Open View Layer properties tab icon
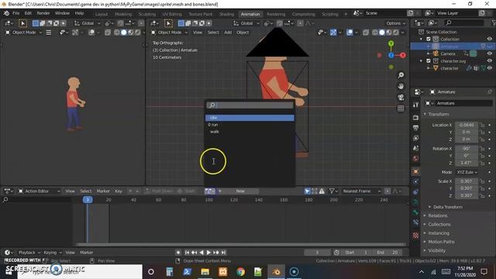The width and height of the screenshot is (496, 279). [415, 138]
